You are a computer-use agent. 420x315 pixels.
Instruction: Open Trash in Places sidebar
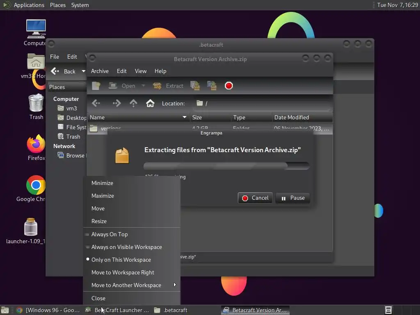coord(69,137)
